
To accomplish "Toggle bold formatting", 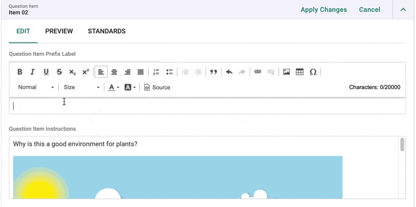I will point(20,72).
